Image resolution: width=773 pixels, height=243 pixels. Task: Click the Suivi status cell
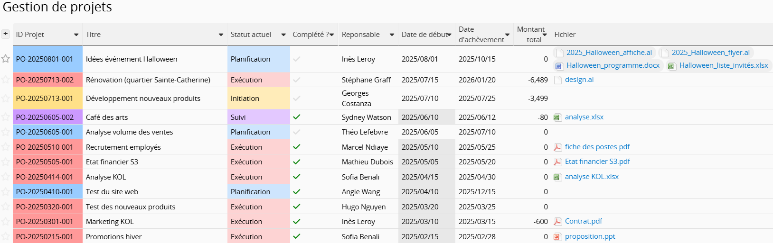tap(259, 117)
